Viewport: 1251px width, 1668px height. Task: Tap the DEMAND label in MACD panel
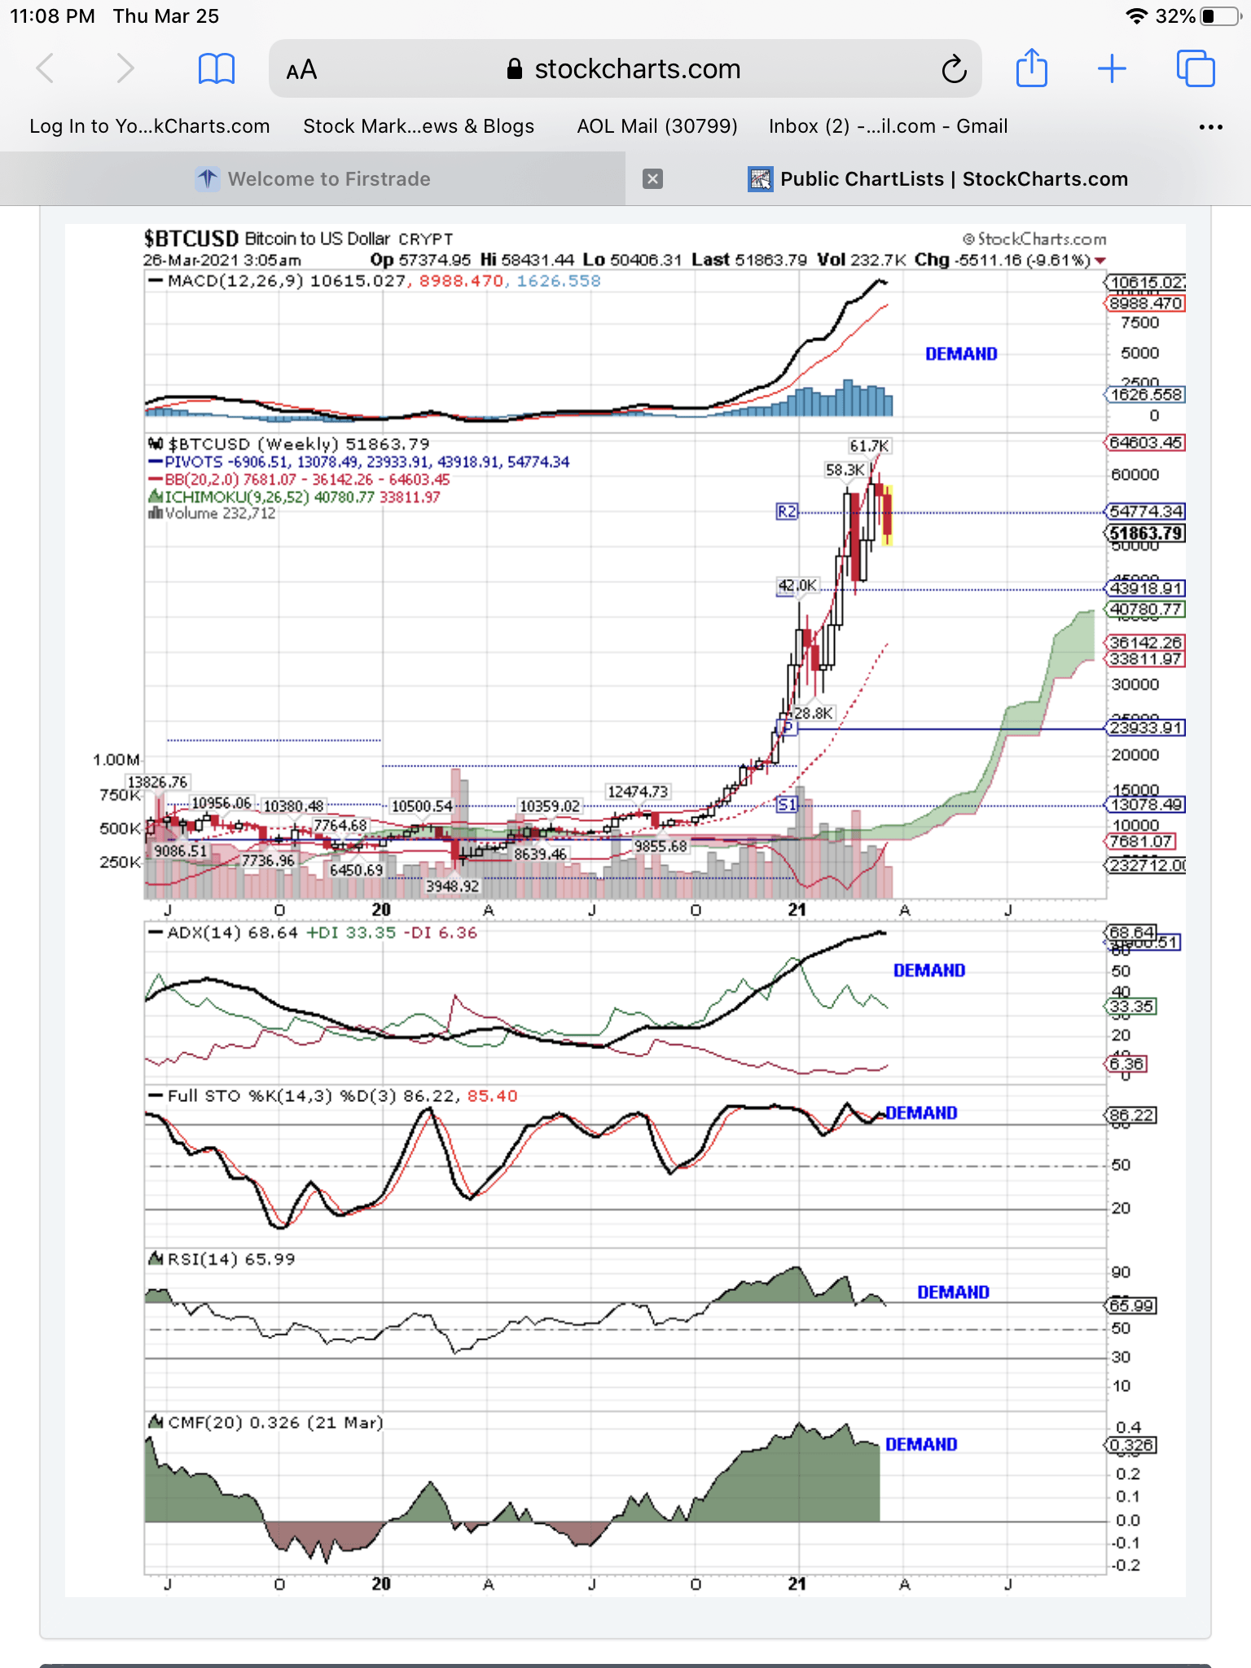[x=961, y=354]
